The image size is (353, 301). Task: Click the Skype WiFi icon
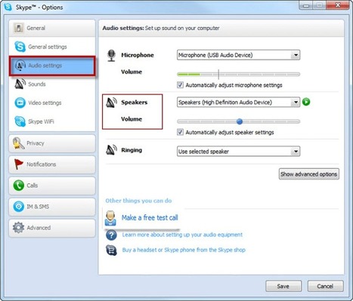20,121
